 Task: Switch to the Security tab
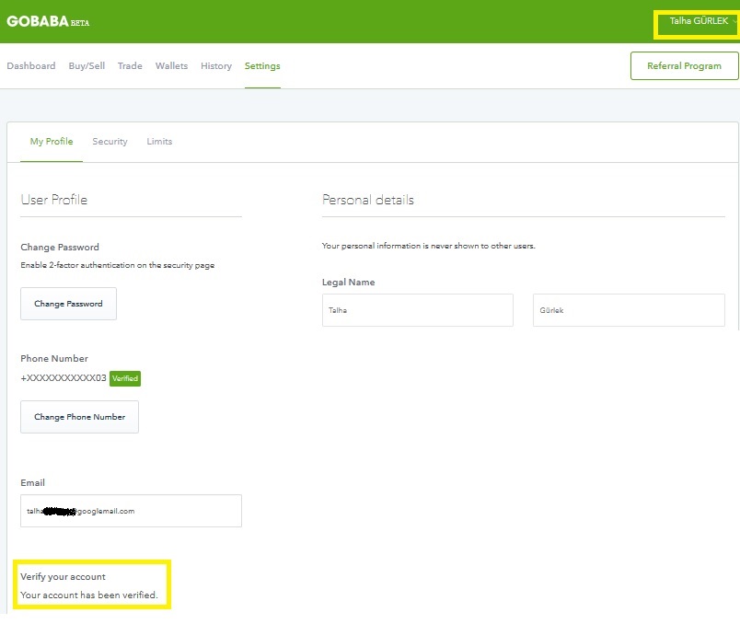tap(110, 141)
